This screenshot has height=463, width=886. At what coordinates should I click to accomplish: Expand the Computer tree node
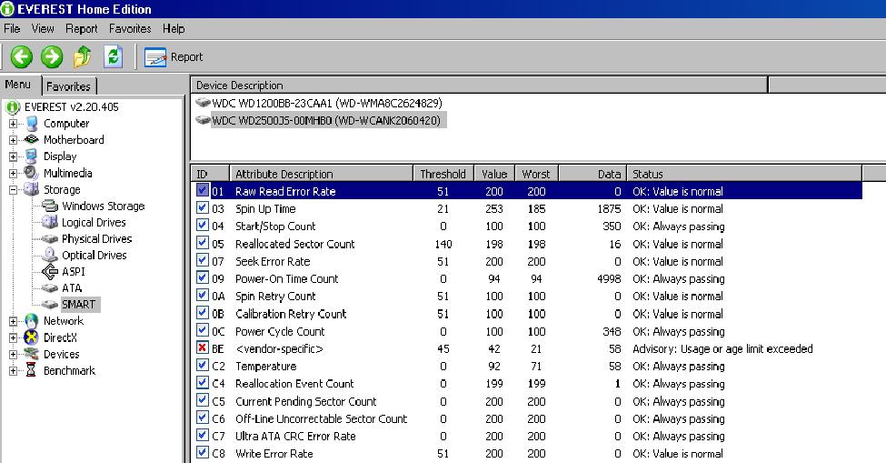coord(13,123)
